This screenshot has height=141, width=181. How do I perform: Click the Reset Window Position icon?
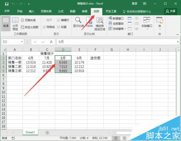pos(136,29)
